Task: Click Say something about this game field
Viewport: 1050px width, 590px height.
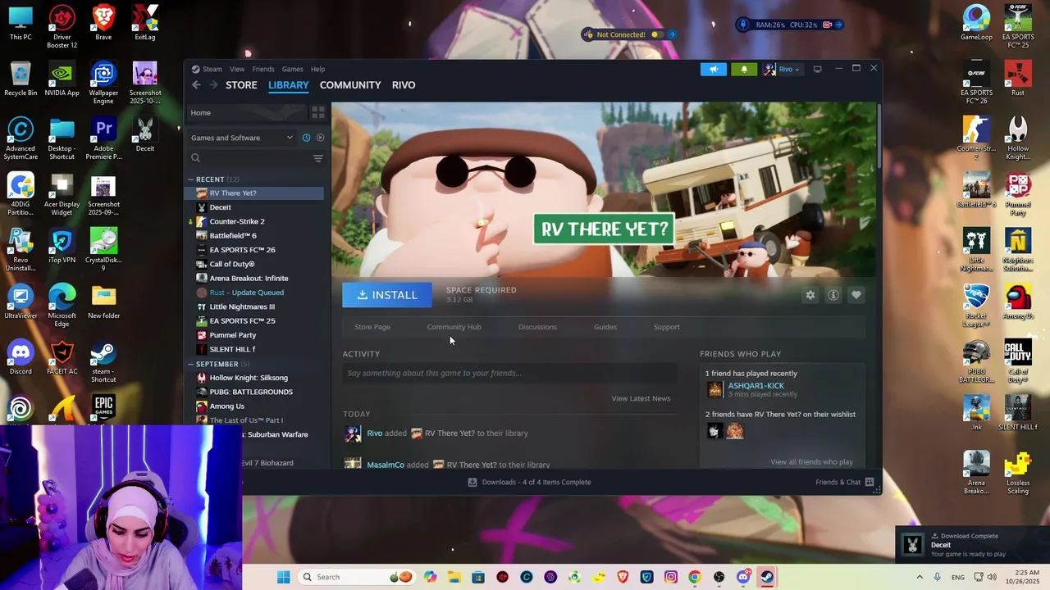Action: 509,373
